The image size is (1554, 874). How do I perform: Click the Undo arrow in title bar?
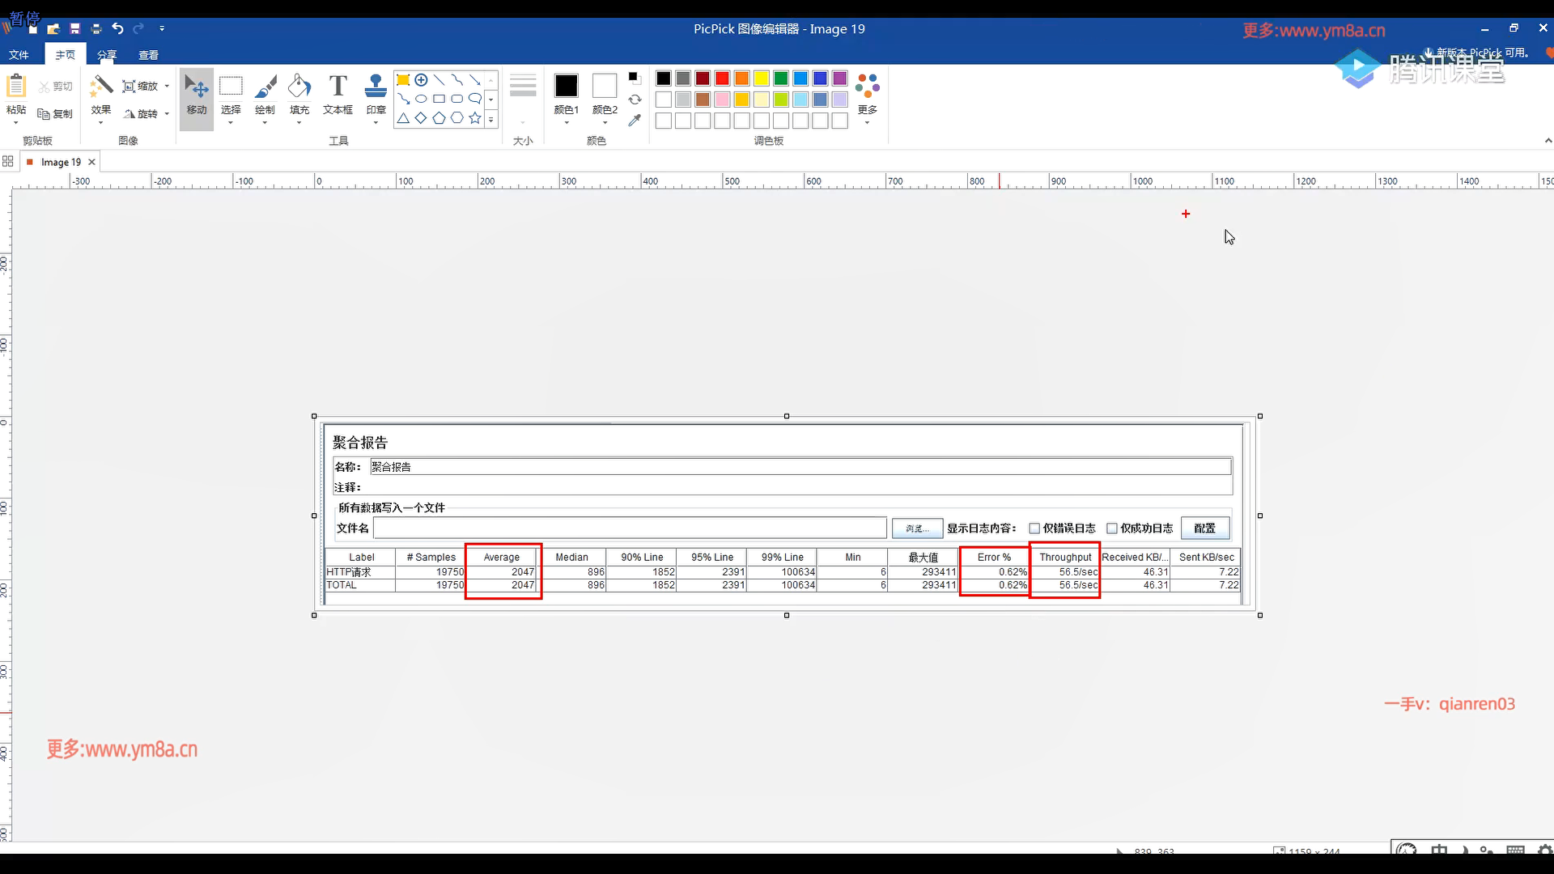pyautogui.click(x=117, y=28)
